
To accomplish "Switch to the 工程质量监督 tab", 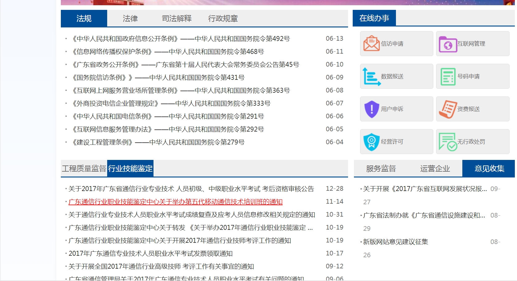I will point(84,169).
